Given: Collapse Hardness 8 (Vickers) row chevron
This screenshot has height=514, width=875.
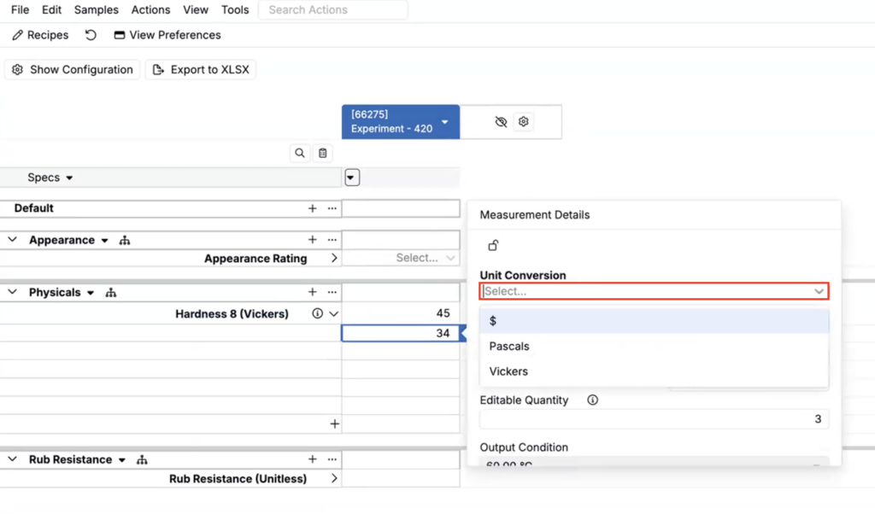Looking at the screenshot, I should (334, 314).
